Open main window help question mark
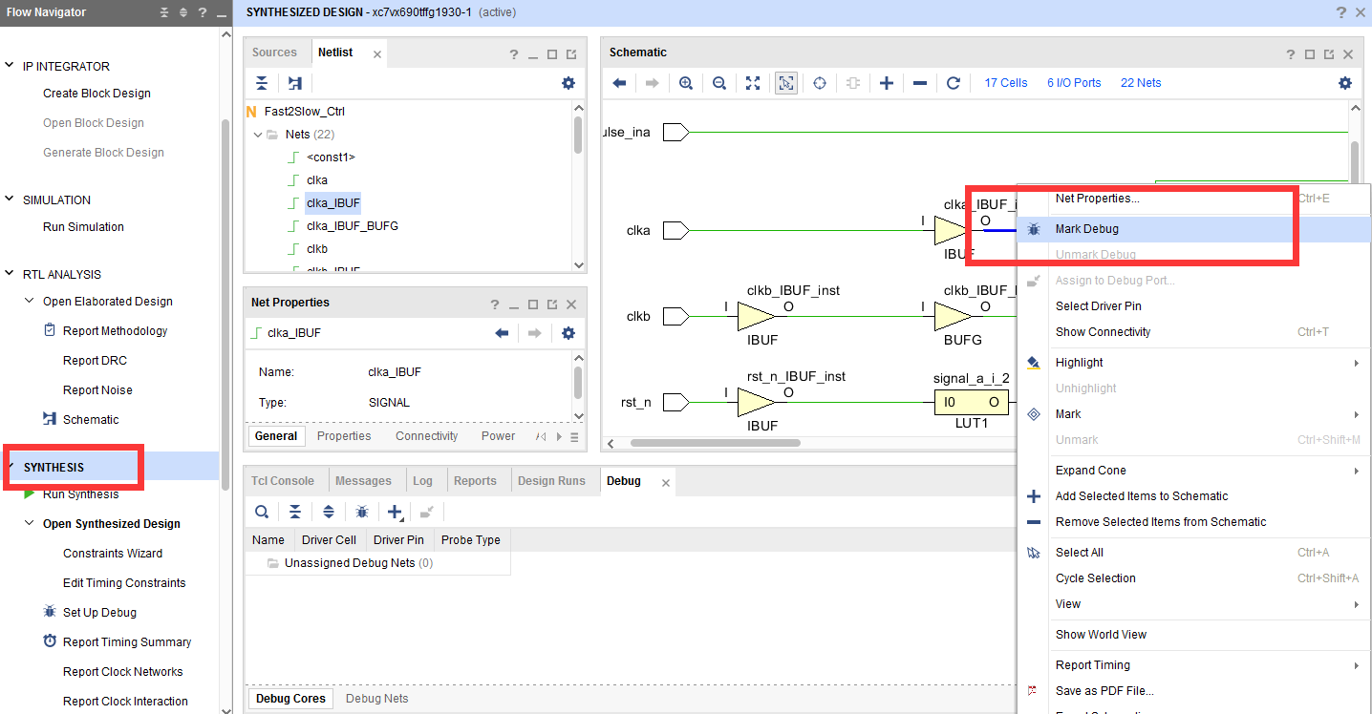The height and width of the screenshot is (714, 1372). (1341, 12)
